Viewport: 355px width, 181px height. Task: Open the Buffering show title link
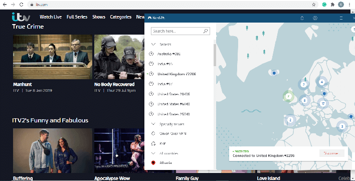tap(23, 178)
